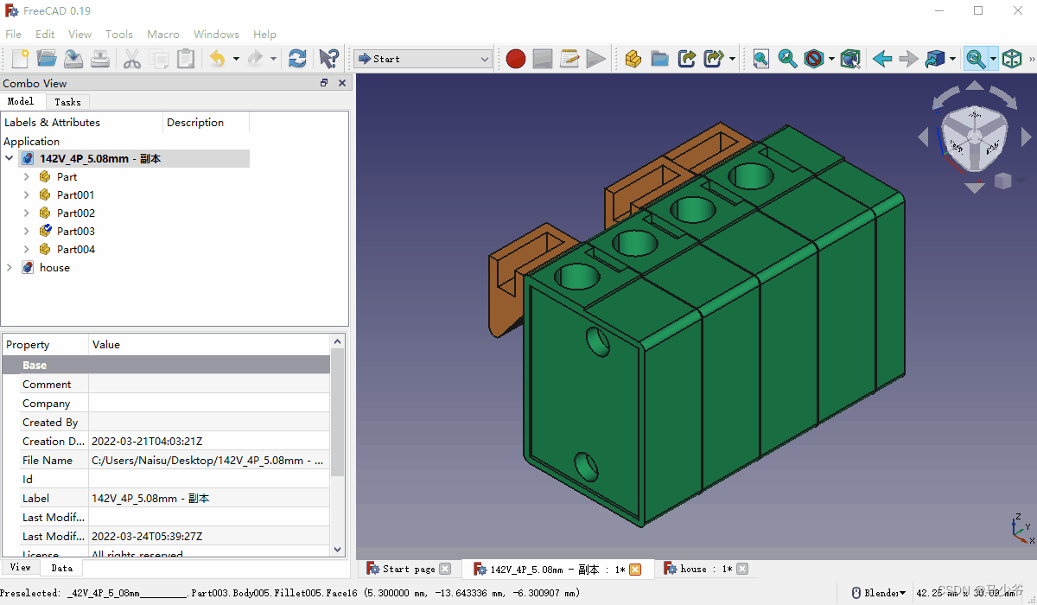Execute the macro with the green play icon

coord(596,59)
